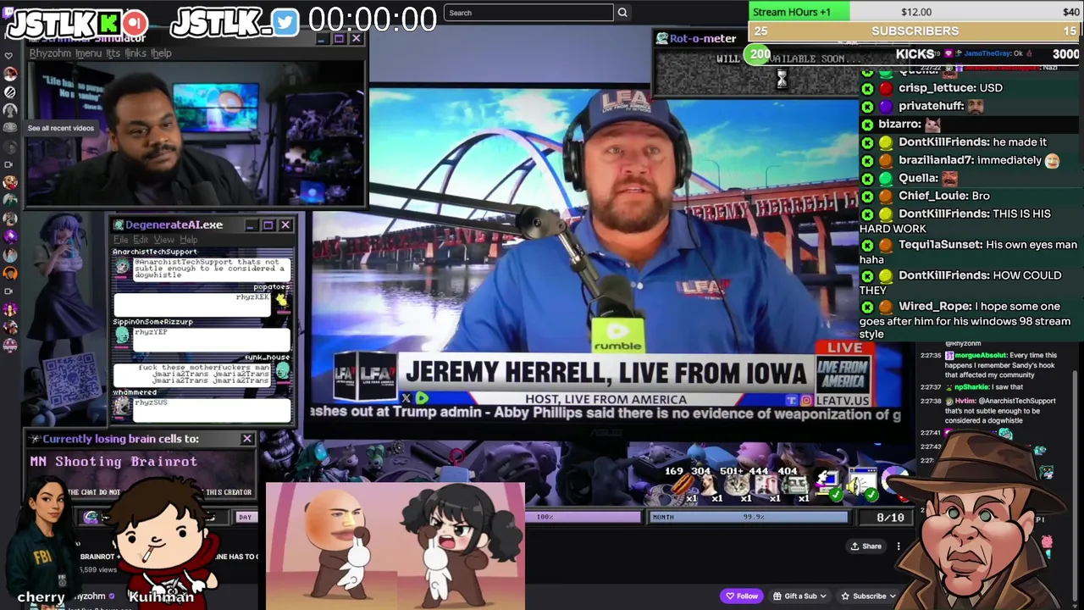
Task: Click the dog emote counter 304
Action: [710, 485]
